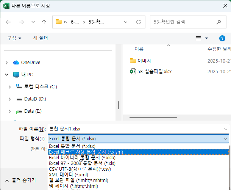This screenshot has height=190, width=231.
Task: Go back with the left arrow
Action: pos(8,22)
